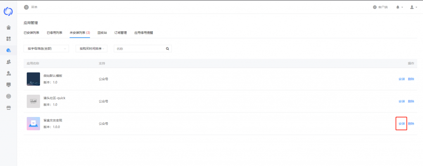Click the 支持 column header
This screenshot has width=423, height=166.
coord(102,63)
